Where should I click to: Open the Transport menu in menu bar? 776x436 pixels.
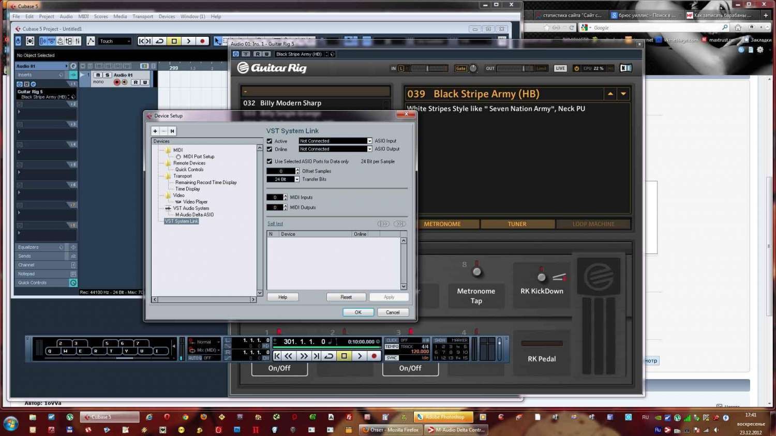[x=142, y=17]
